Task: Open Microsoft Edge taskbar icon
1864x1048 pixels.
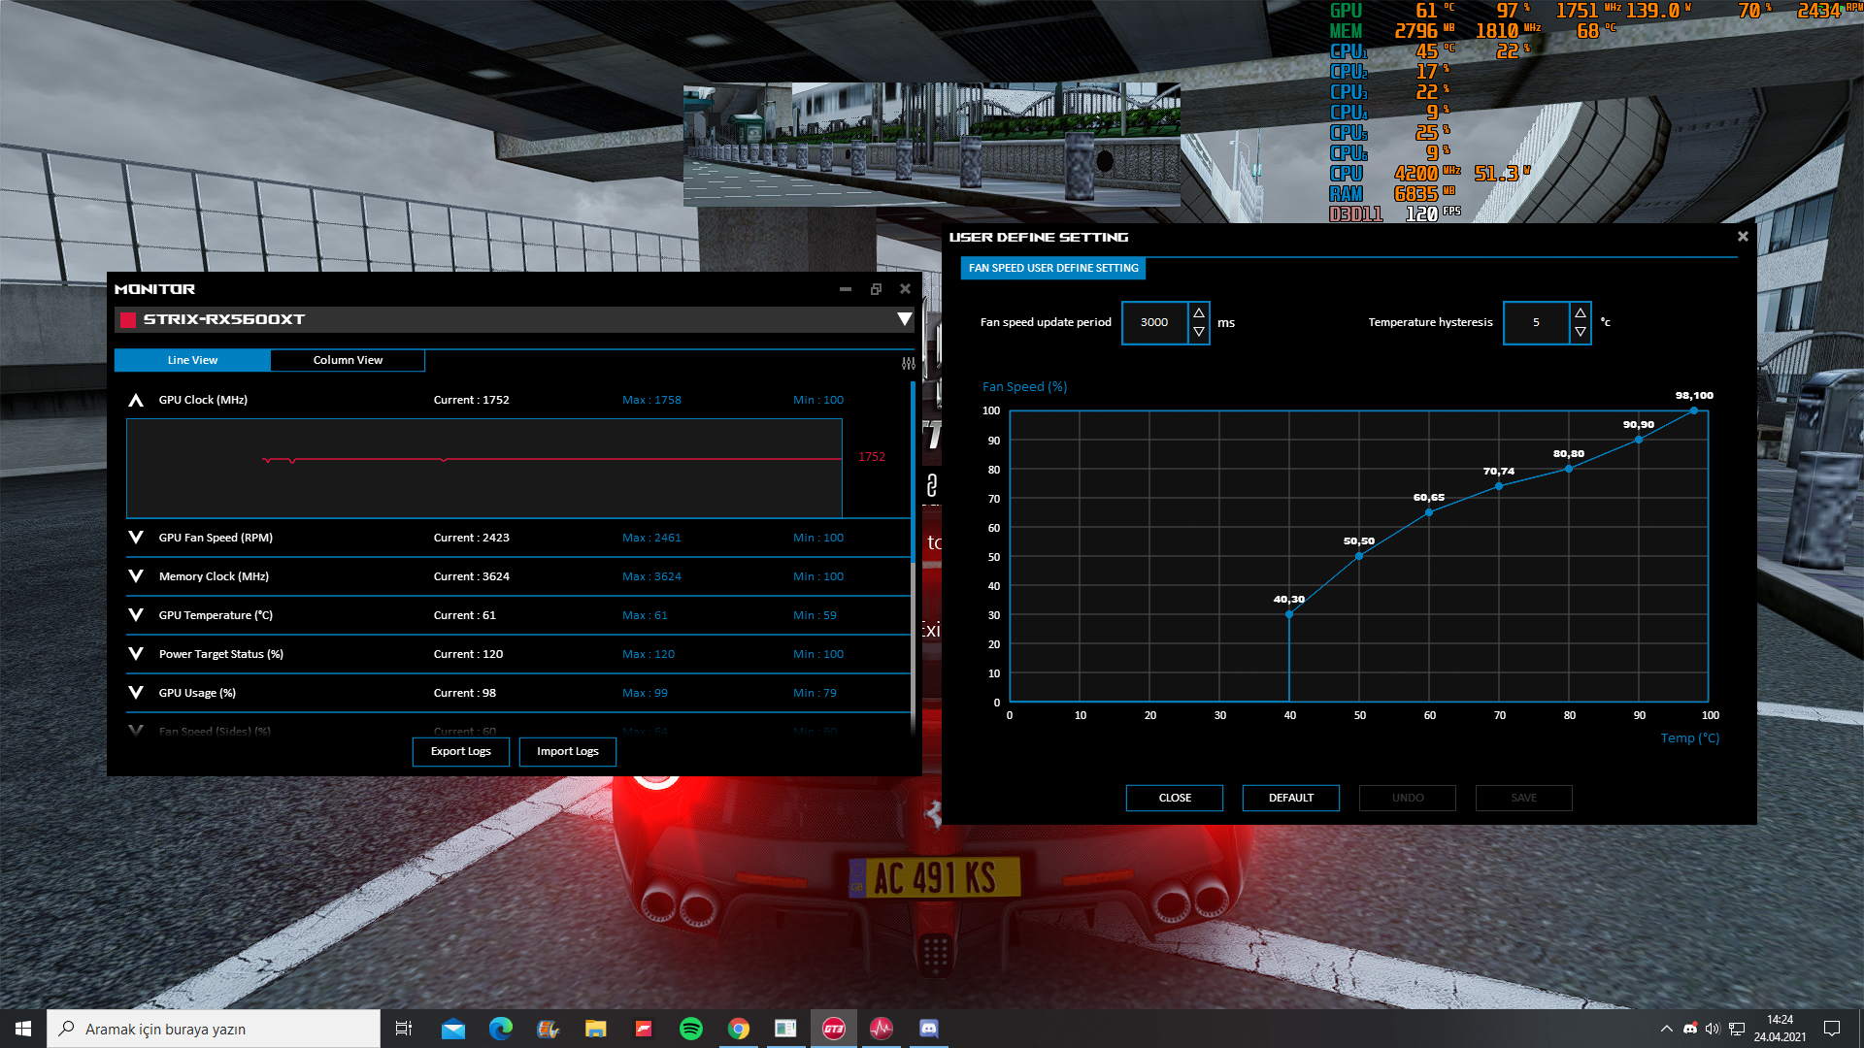Action: tap(501, 1029)
